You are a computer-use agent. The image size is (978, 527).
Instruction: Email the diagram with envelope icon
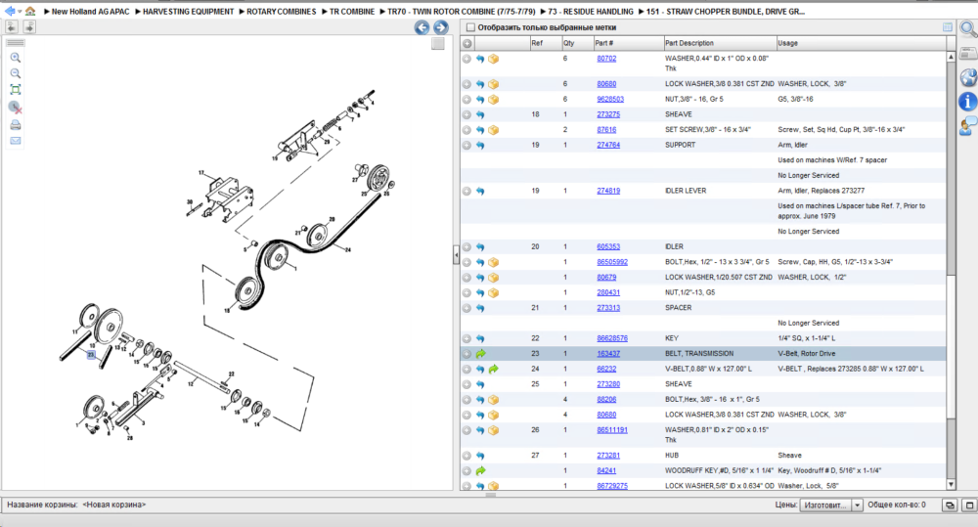pos(16,141)
